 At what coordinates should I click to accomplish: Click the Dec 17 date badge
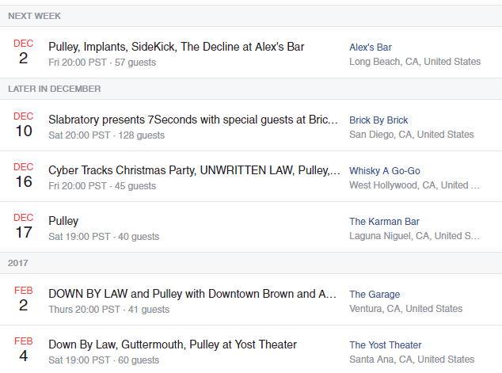point(24,227)
